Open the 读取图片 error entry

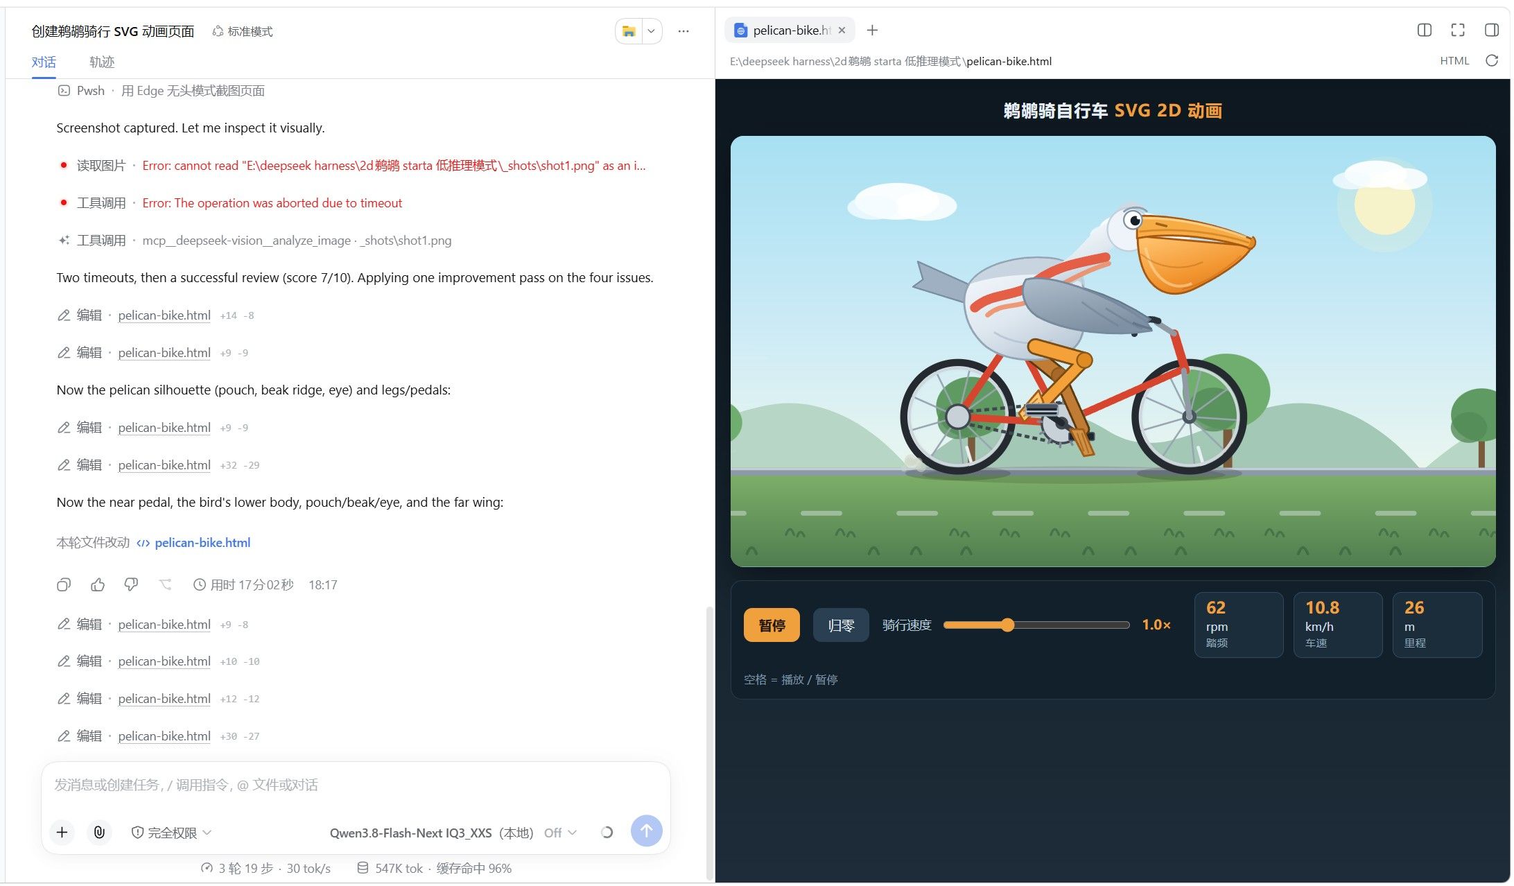point(351,166)
